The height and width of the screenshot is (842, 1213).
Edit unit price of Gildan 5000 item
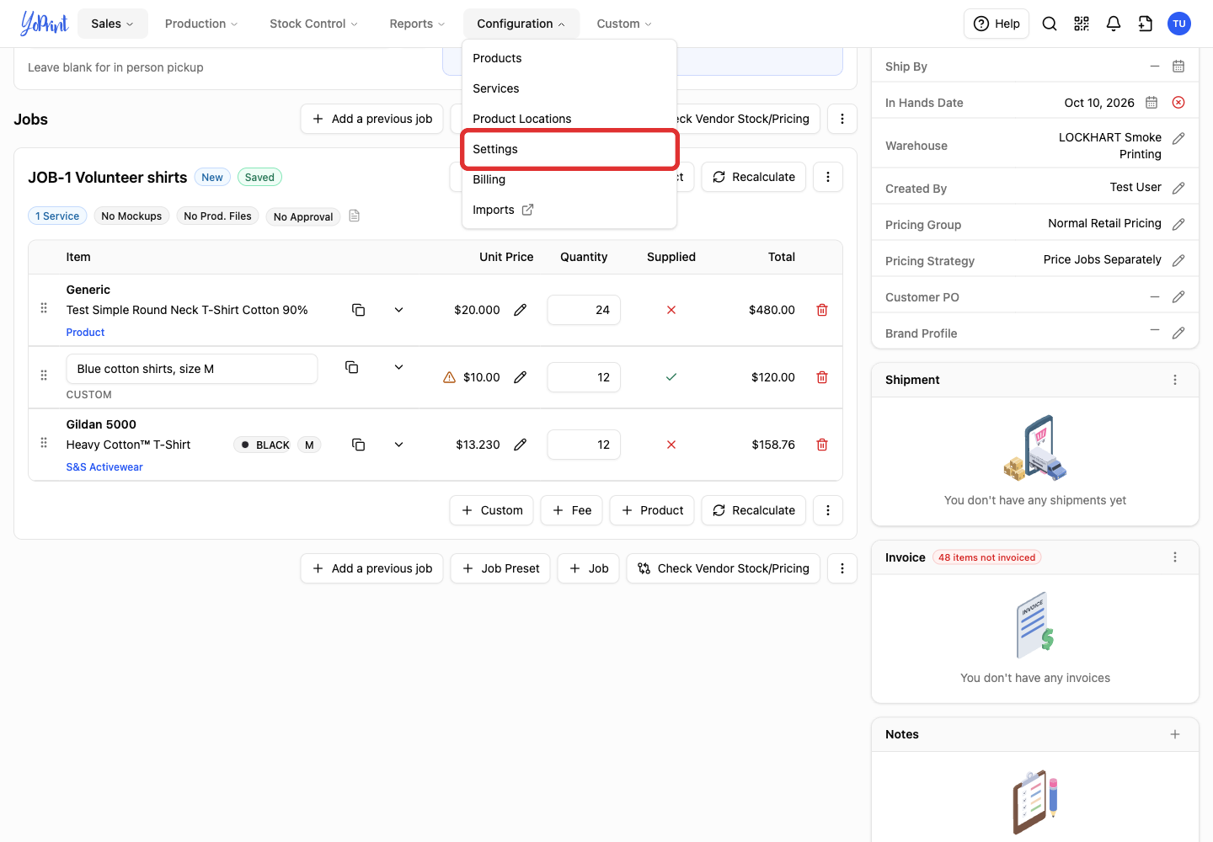point(521,445)
